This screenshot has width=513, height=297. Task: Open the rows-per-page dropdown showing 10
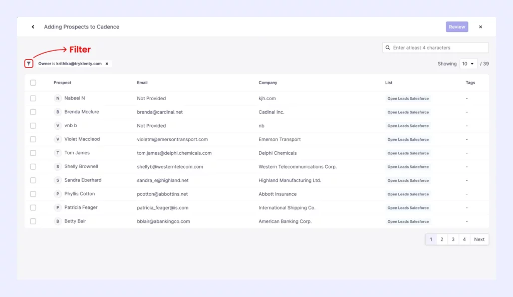click(468, 64)
